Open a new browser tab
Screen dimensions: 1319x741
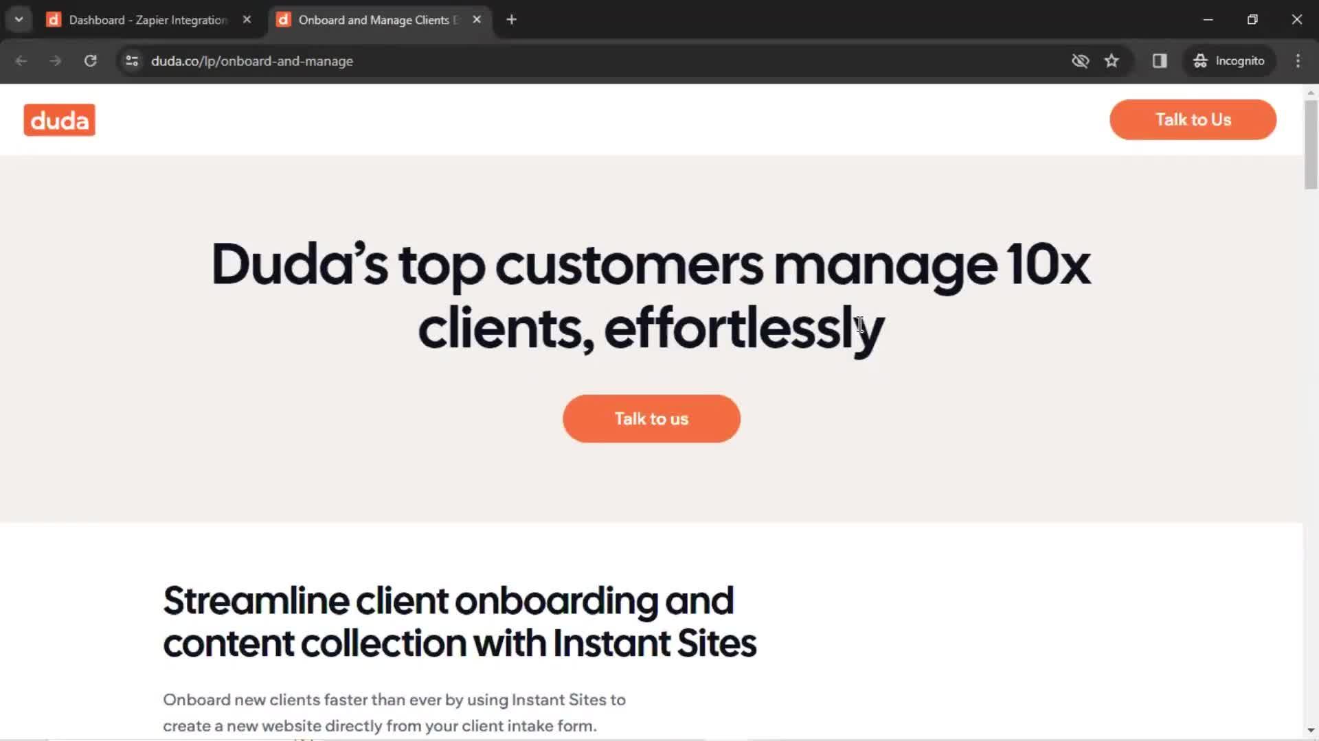511,20
